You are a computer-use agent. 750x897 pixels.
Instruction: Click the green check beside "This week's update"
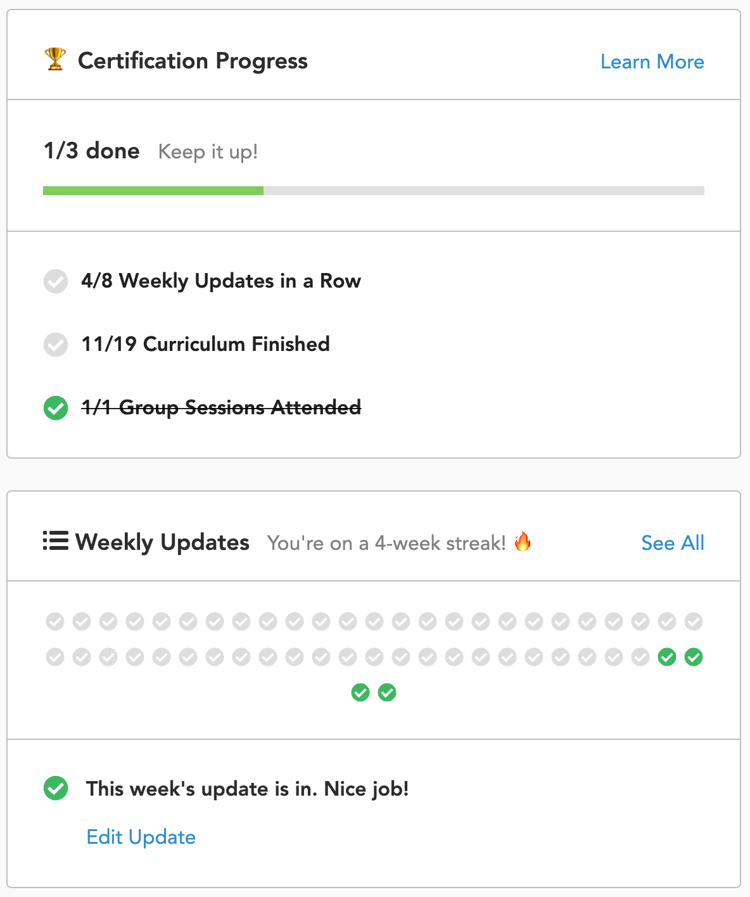tap(56, 788)
